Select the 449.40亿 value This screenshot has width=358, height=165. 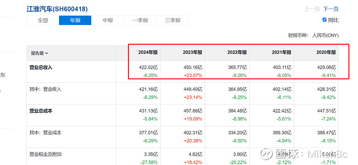pos(193,89)
